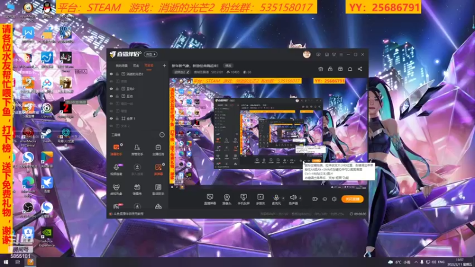This screenshot has height=267, width=475.
Task: Expand microphone options arrow
Action: (283, 198)
